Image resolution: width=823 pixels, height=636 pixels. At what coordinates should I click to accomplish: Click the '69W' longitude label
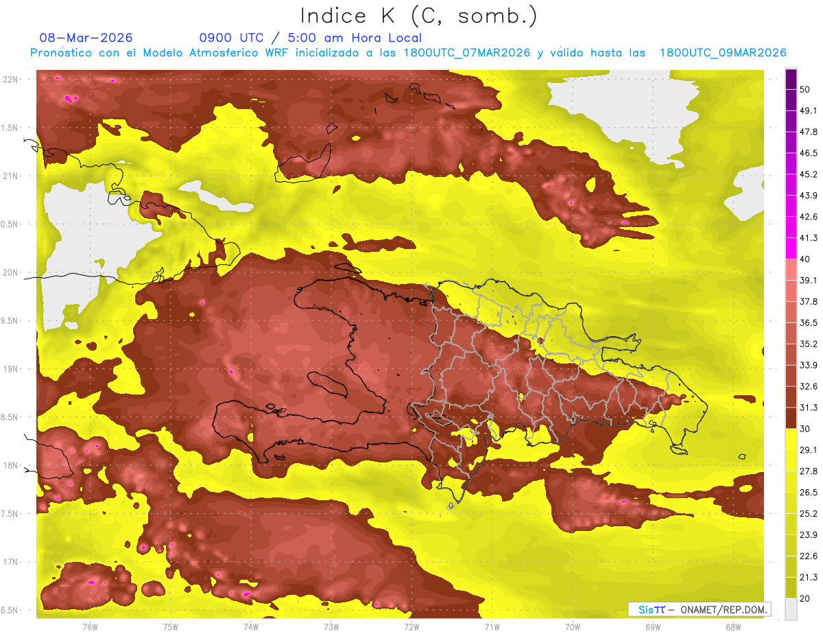tap(653, 627)
